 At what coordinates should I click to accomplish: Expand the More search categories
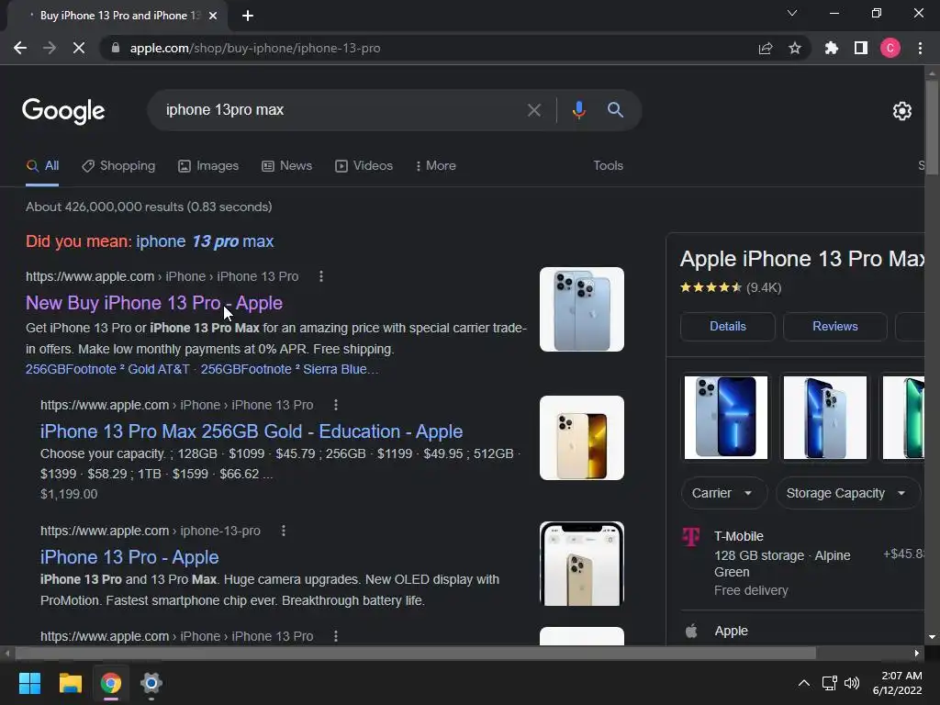pos(436,166)
